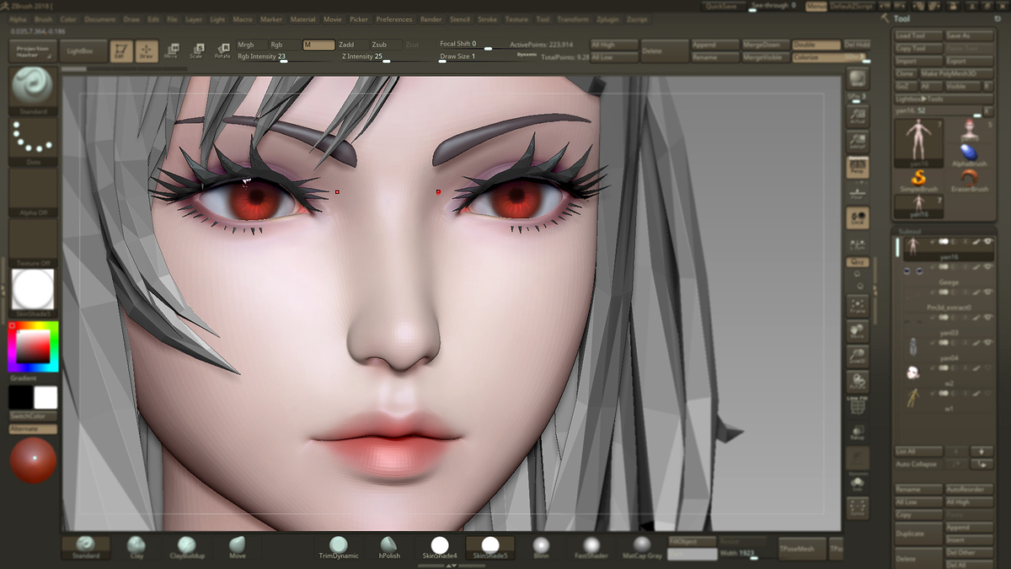Expand subtool list with List All
This screenshot has width=1011, height=569.
pyautogui.click(x=918, y=452)
